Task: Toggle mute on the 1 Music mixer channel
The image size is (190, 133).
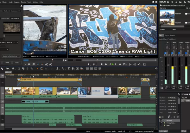Action: coord(172,53)
